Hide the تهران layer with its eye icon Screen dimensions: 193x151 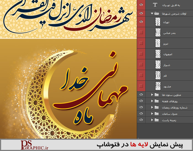click(x=141, y=22)
